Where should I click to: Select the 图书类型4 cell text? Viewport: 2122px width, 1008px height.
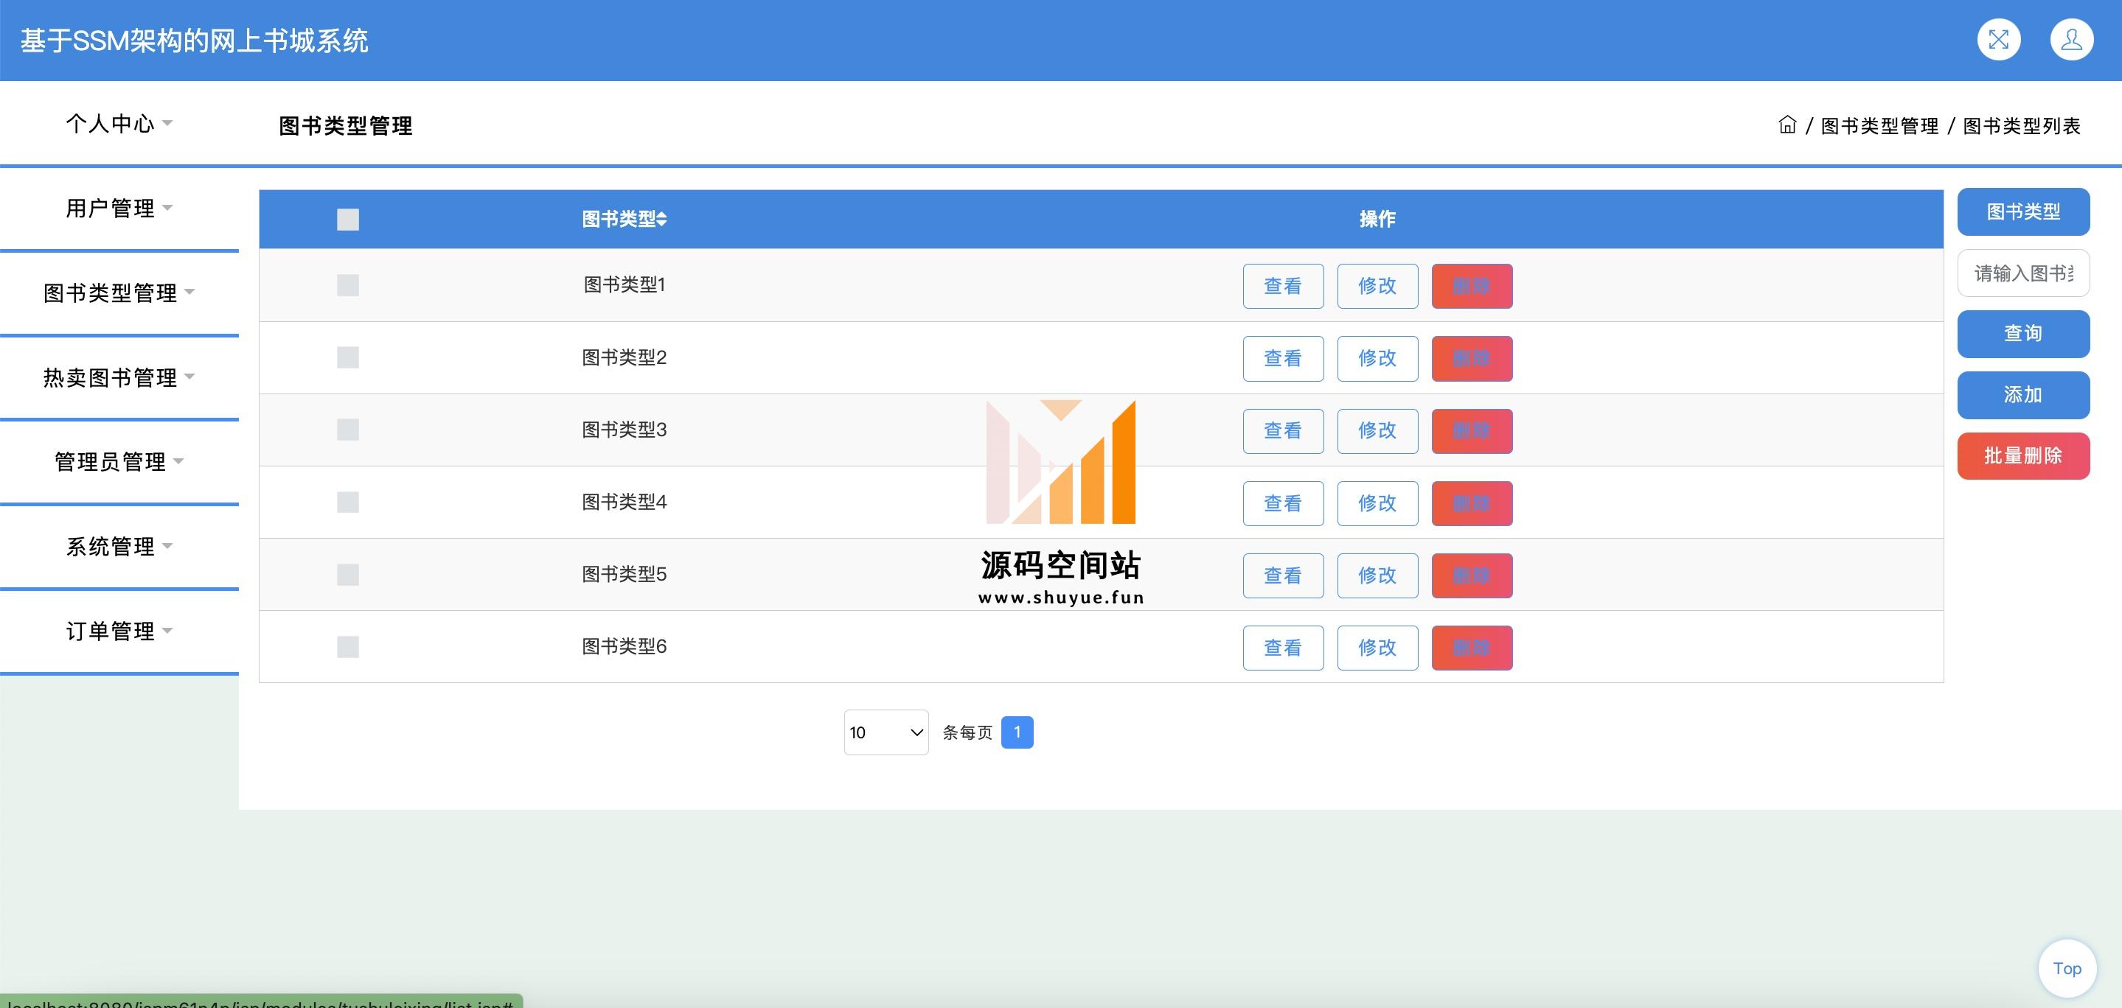click(x=625, y=503)
